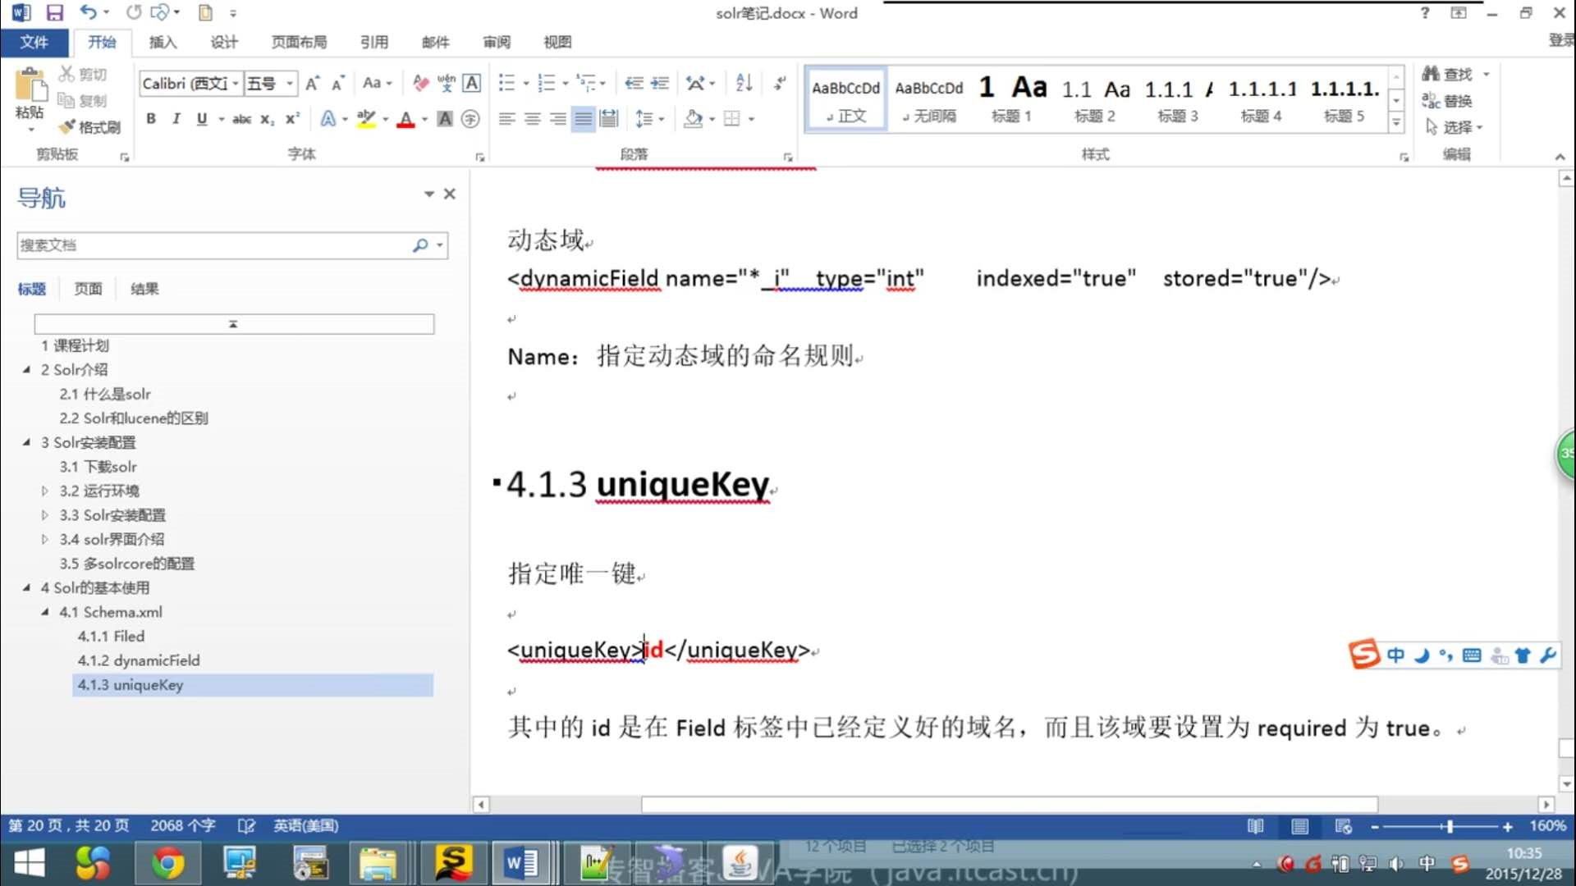The width and height of the screenshot is (1576, 886).
Task: Click the Save icon in quick access toolbar
Action: (54, 13)
